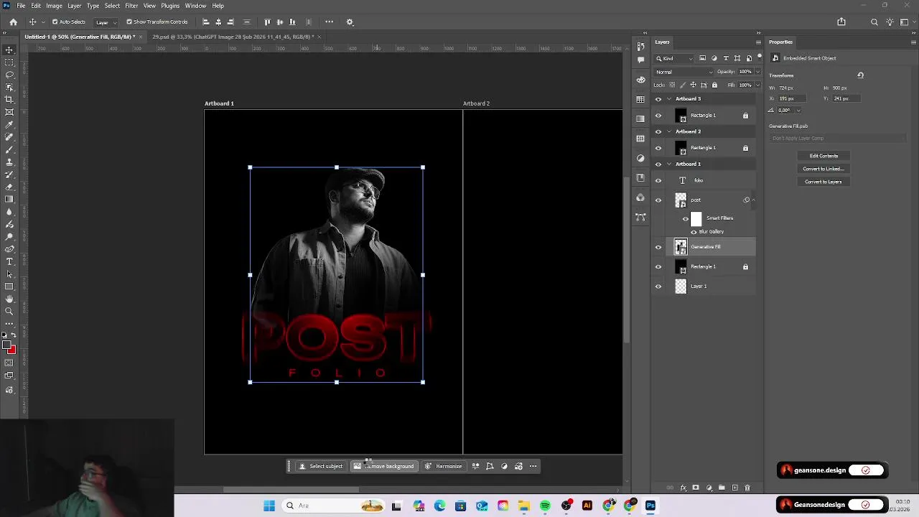Screen dimensions: 919x517
Task: Create a new layer icon
Action: (734, 488)
